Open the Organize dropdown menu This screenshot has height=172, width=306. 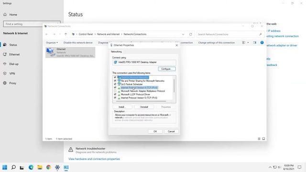click(x=52, y=43)
